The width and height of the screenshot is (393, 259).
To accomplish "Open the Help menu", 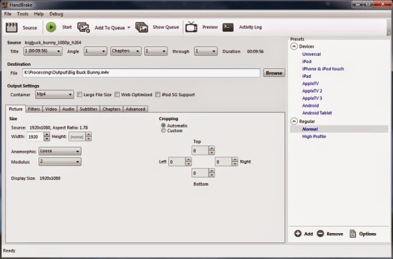I will click(39, 14).
